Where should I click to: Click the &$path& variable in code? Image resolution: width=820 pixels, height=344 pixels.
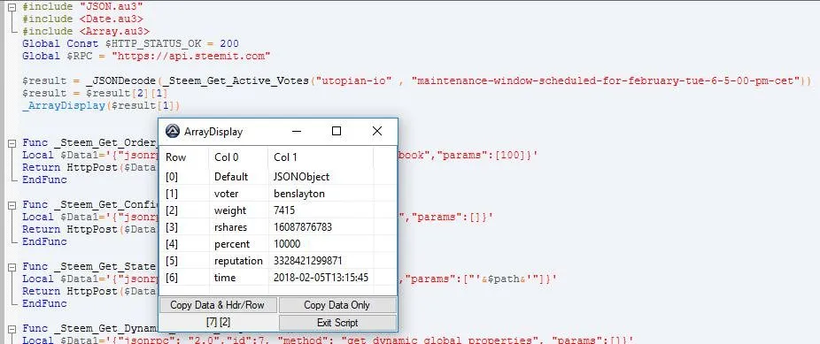pyautogui.click(x=503, y=279)
